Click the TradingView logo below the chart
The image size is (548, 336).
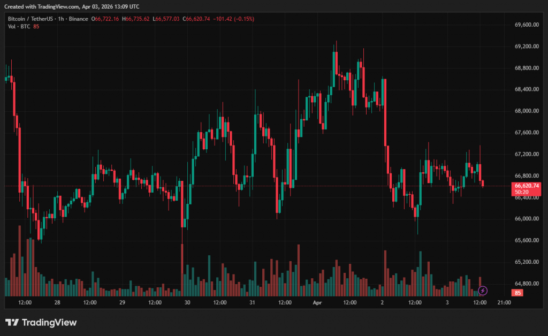(41, 323)
